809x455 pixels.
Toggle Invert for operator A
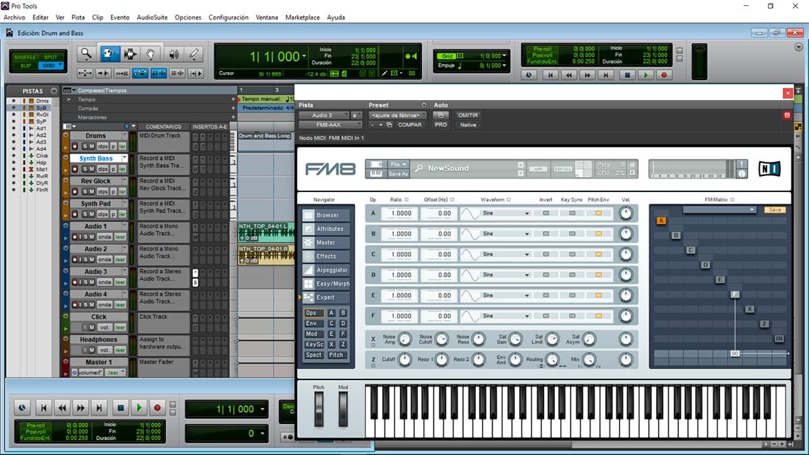point(546,213)
